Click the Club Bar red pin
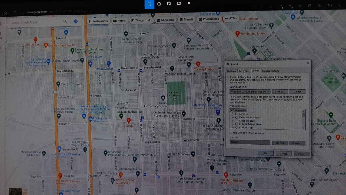The width and height of the screenshot is (346, 195). click(129, 121)
